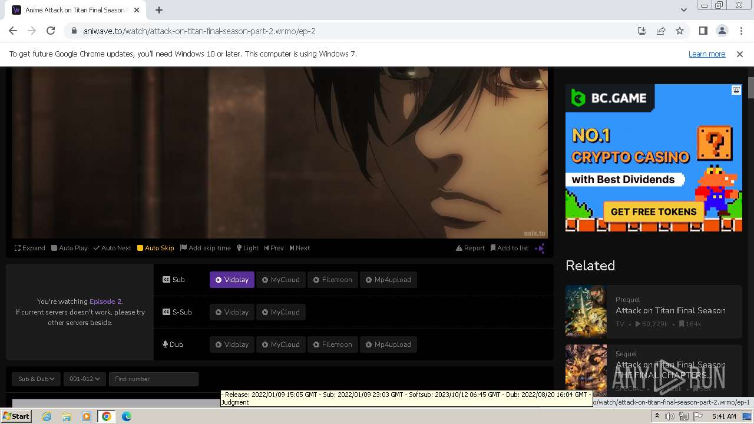Open the Sub & Dub dropdown
The height and width of the screenshot is (424, 754).
(x=37, y=379)
